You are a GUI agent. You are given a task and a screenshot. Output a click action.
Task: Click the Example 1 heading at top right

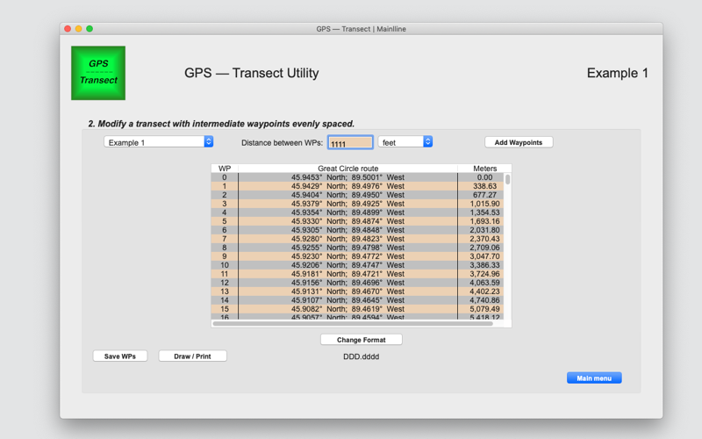tap(618, 73)
